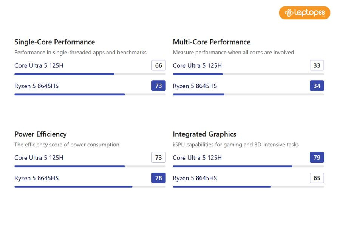Image resolution: width=340 pixels, height=227 pixels.
Task: Click Ryzen 5 8645HS label under Integrated Graphics
Action: click(x=195, y=178)
